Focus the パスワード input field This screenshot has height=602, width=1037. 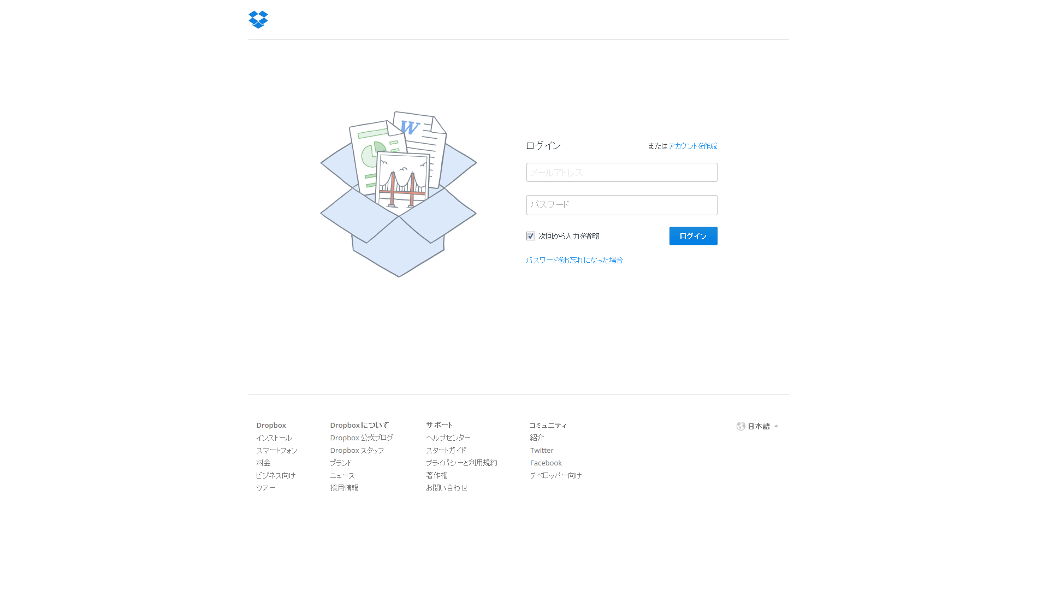pyautogui.click(x=622, y=205)
